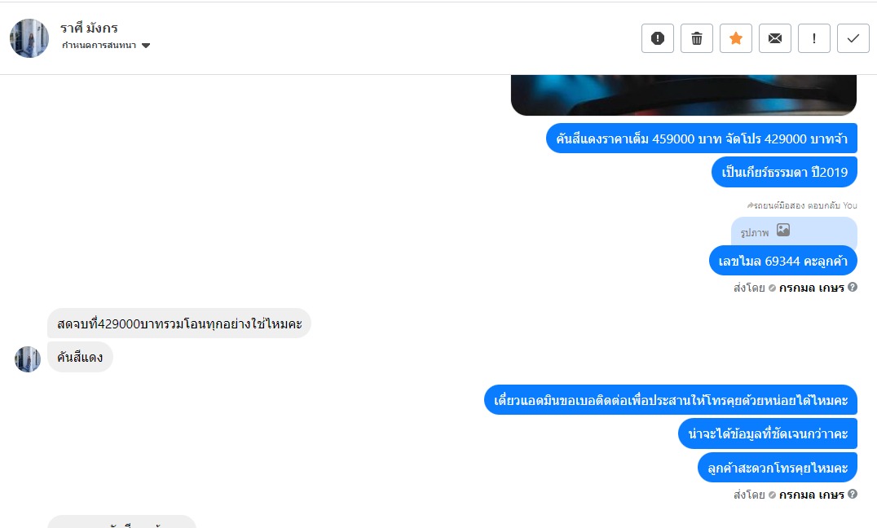Select the เลขไมล์ 69344 message bubble
Screen dimensions: 877x528
(x=783, y=261)
